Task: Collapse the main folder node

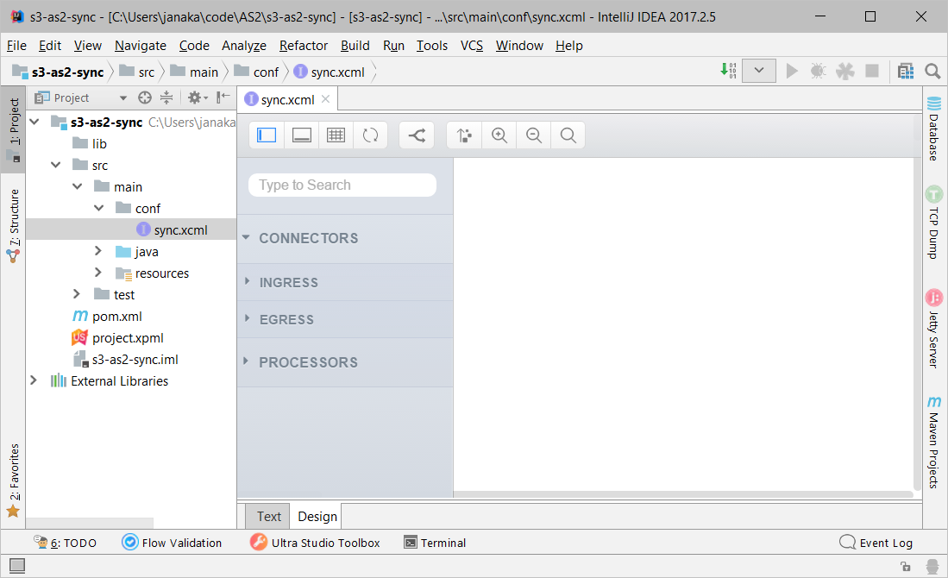Action: coord(78,186)
